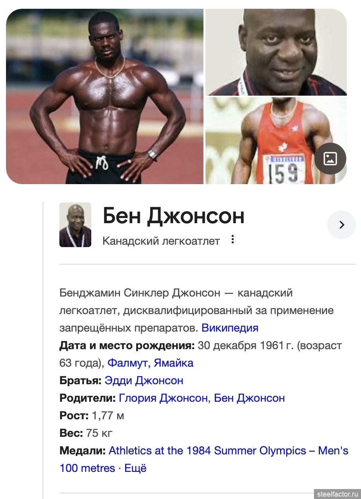This screenshot has width=361, height=499.
Task: Click the small profile thumbnail beside the name
Action: tap(75, 225)
